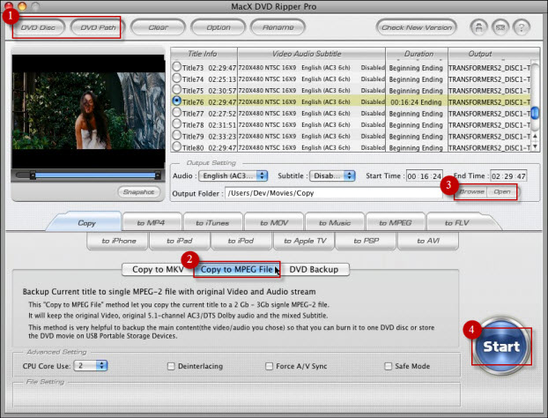Switch to the to MPEG tab
Viewport: 548px width, 418px height.
click(x=396, y=223)
